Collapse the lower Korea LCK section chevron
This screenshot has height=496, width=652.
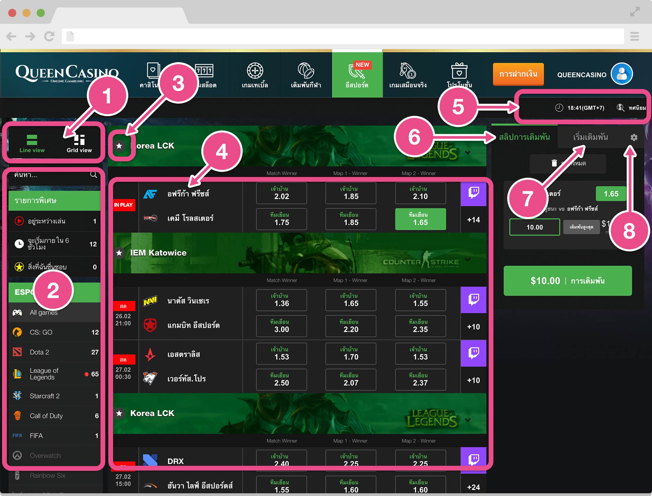coord(468,420)
